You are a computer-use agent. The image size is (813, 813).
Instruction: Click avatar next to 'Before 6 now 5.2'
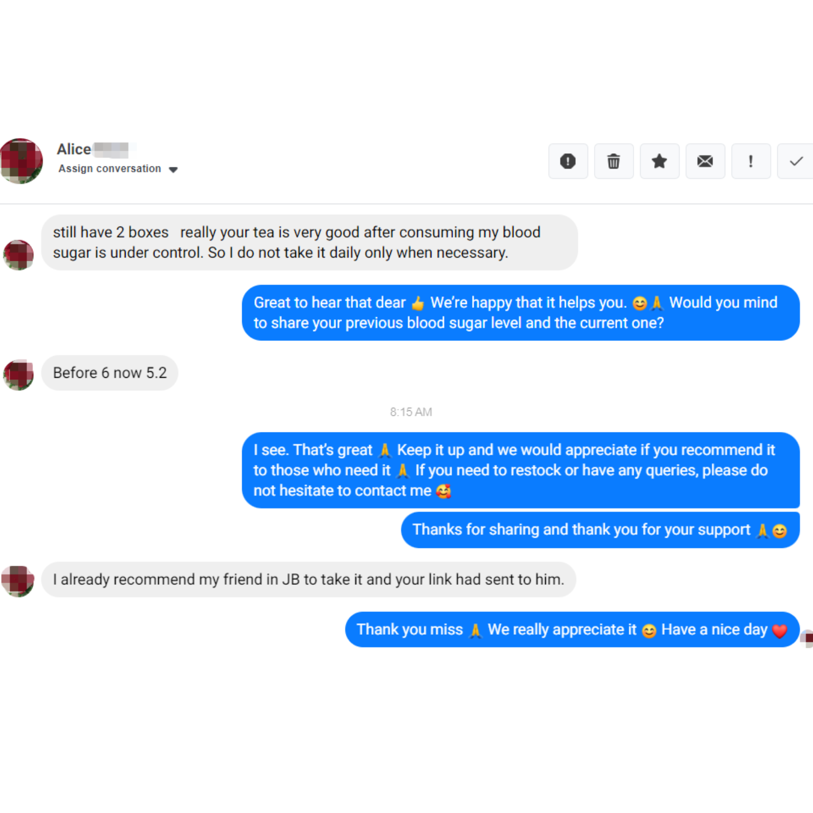(x=18, y=375)
